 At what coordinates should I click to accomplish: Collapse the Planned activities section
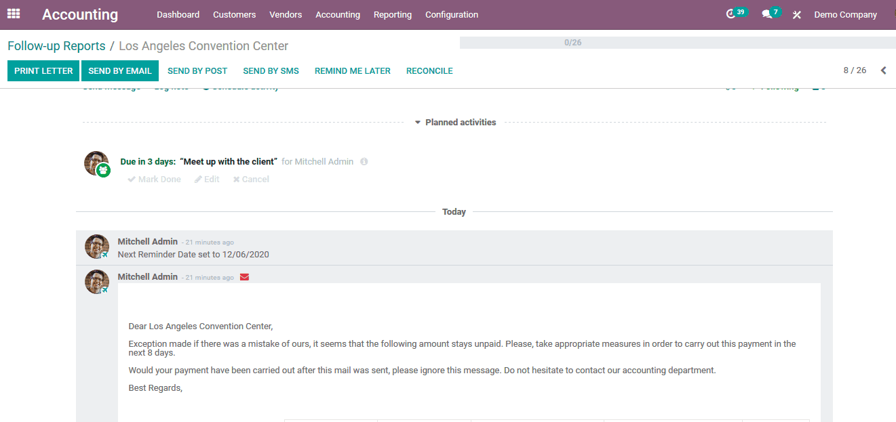pyautogui.click(x=455, y=123)
